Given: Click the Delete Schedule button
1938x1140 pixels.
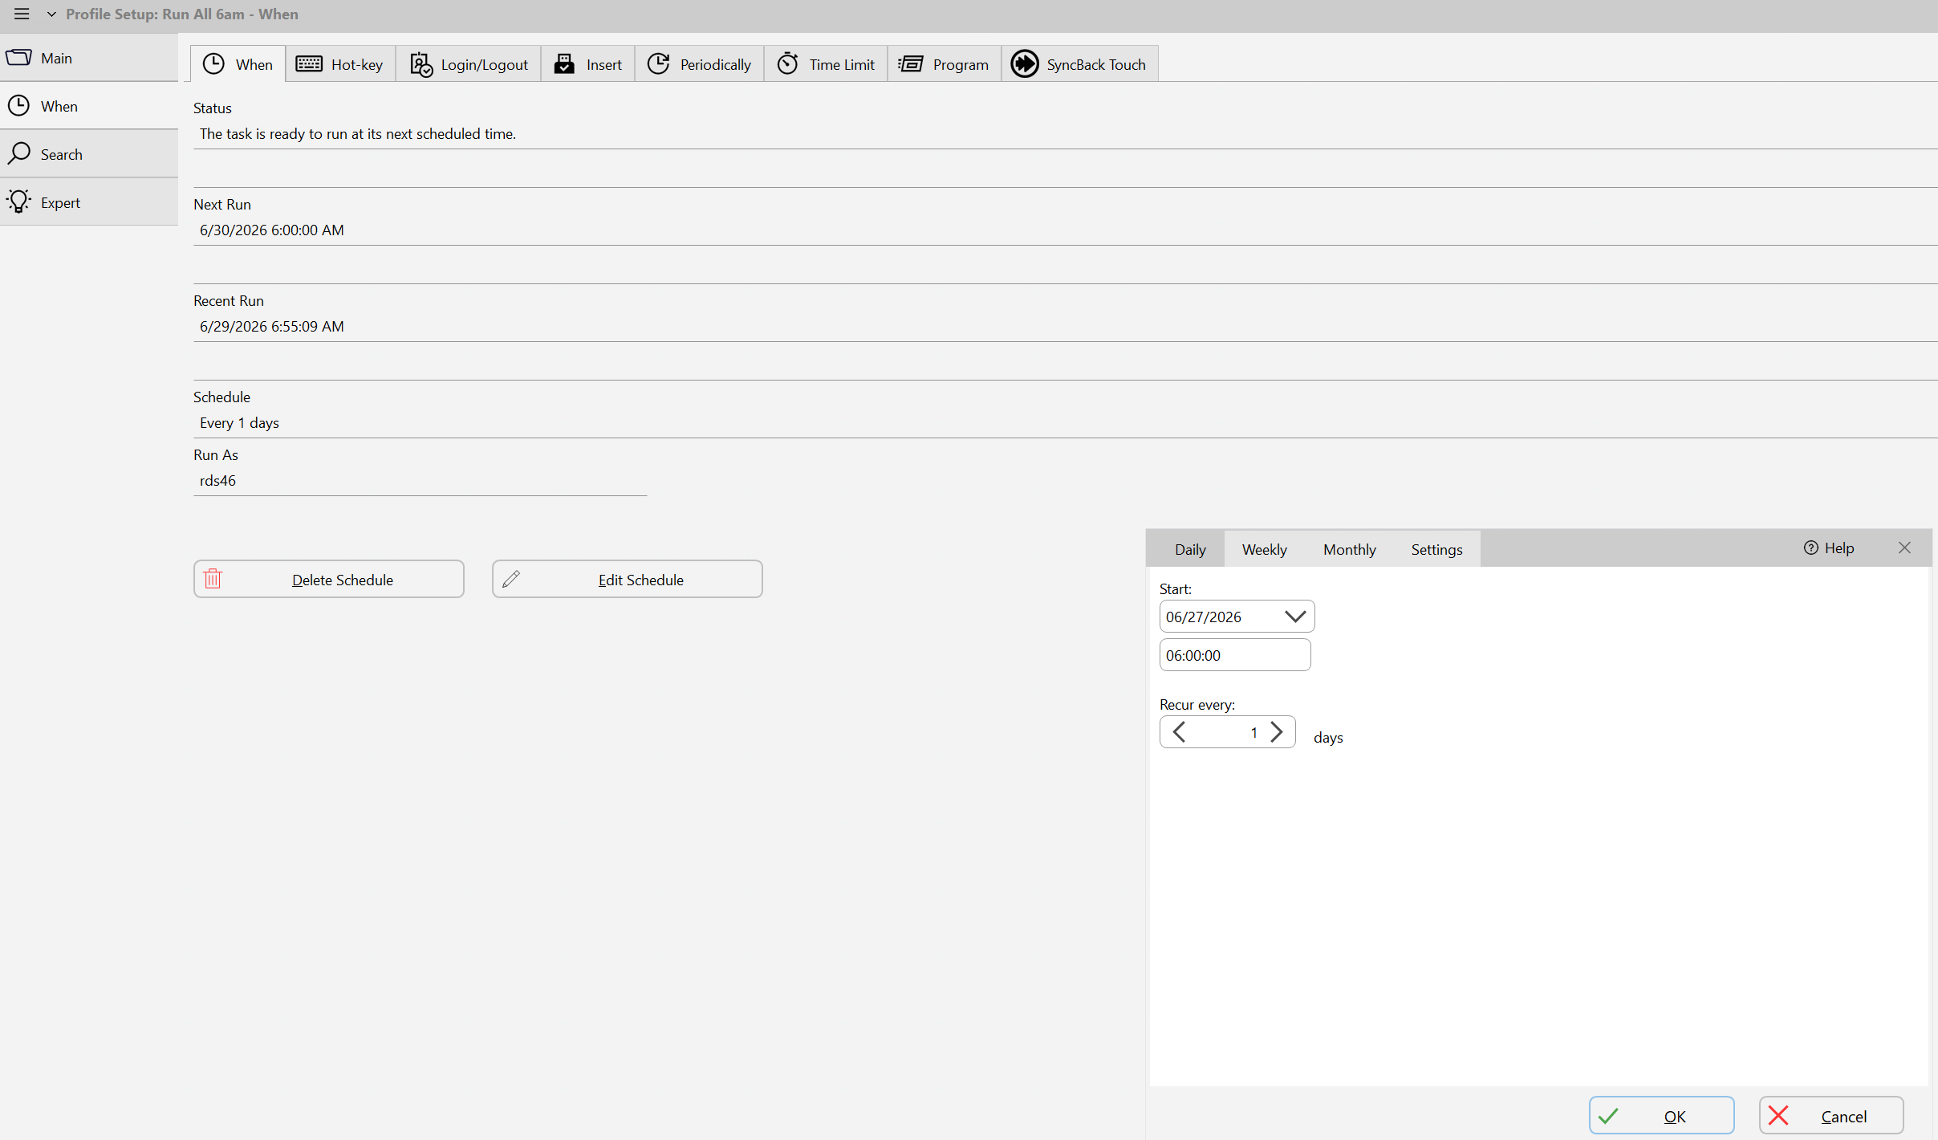Looking at the screenshot, I should point(329,579).
